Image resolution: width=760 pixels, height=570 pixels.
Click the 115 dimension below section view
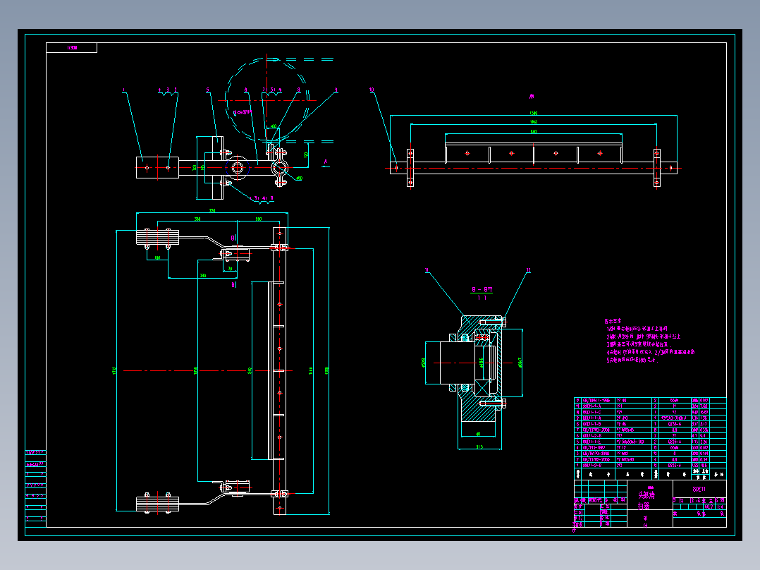click(x=479, y=447)
